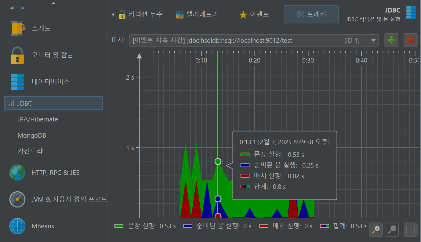Click the red data point on graph
The height and width of the screenshot is (242, 421).
pyautogui.click(x=218, y=216)
